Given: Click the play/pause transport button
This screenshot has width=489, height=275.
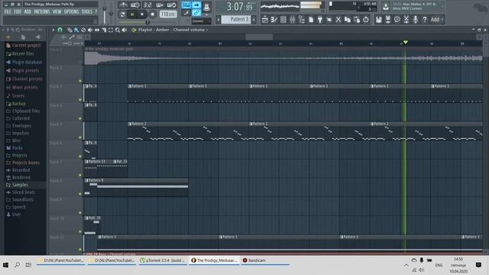Looking at the screenshot, I should (132, 15).
